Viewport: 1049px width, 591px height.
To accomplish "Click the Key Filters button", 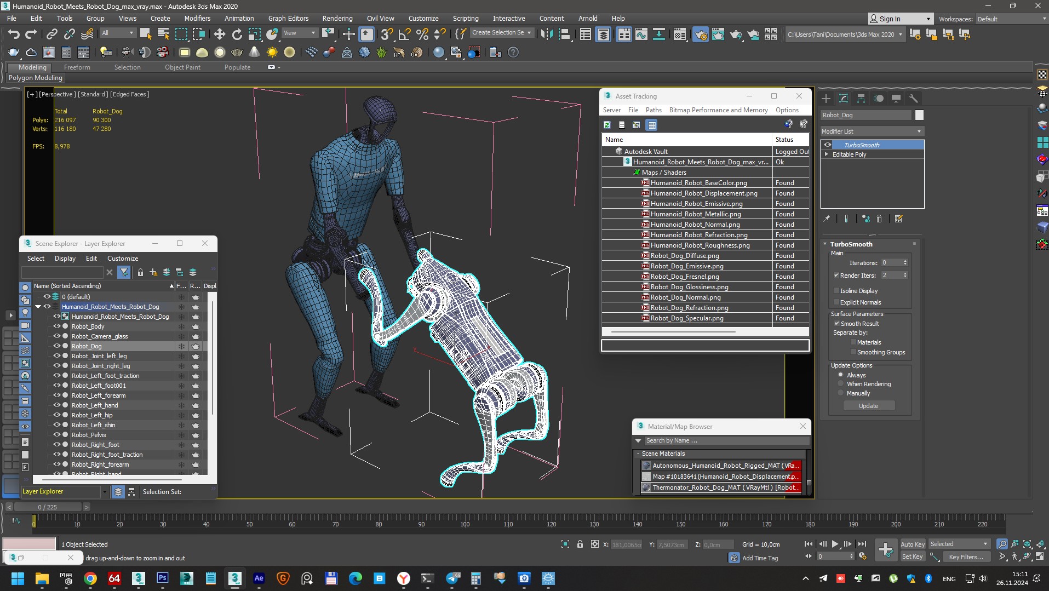I will (x=966, y=556).
